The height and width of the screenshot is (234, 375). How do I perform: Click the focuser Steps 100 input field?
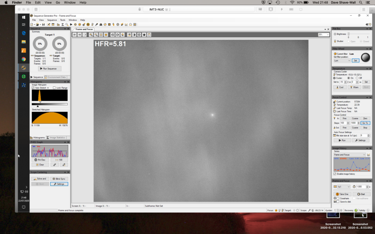pos(344,123)
